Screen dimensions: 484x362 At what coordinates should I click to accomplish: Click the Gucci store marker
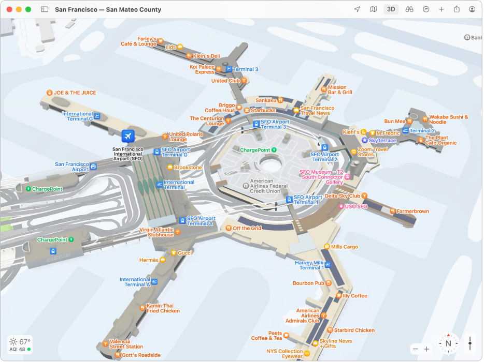coord(175,253)
